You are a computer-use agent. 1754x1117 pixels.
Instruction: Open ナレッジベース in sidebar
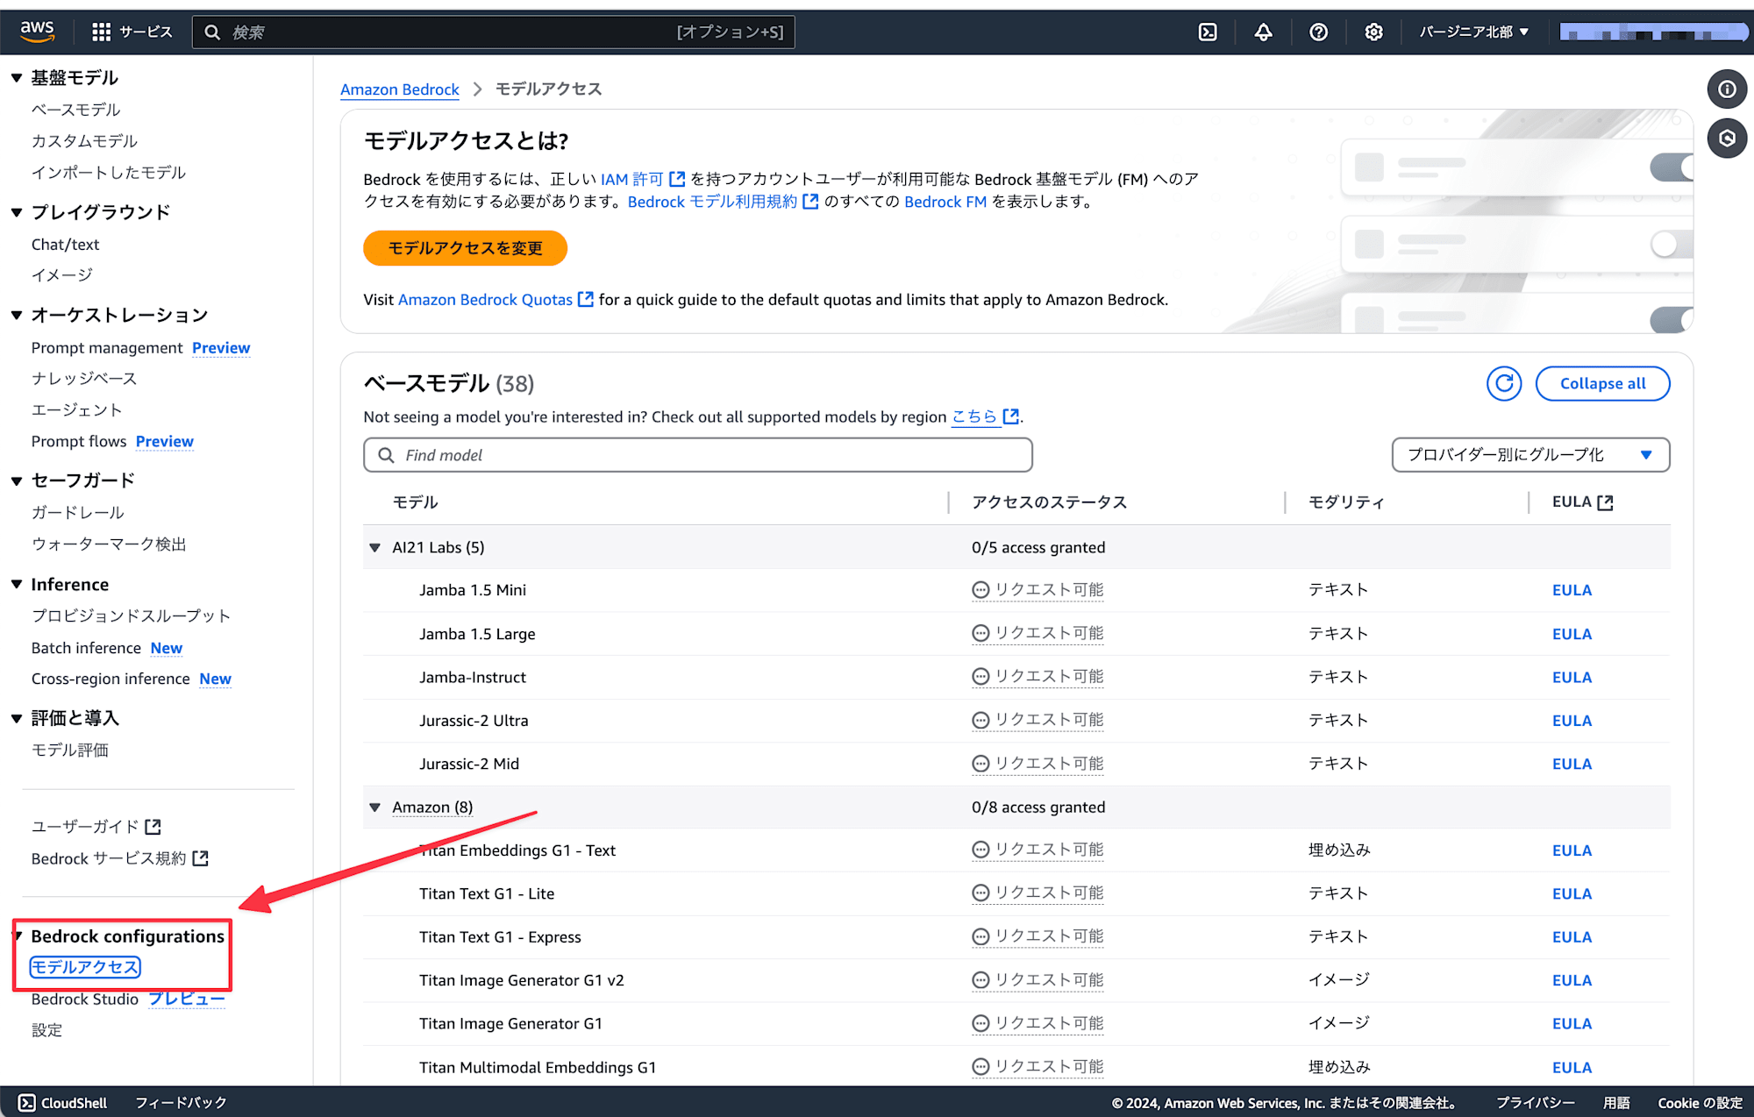click(84, 379)
